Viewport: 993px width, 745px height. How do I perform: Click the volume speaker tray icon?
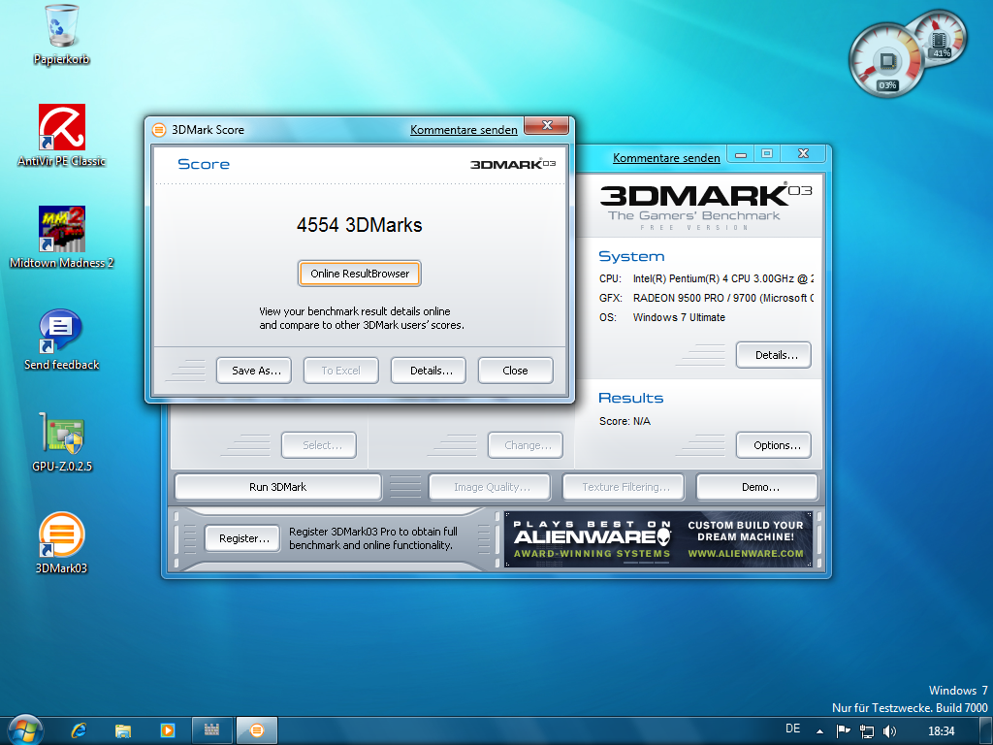[x=890, y=730]
